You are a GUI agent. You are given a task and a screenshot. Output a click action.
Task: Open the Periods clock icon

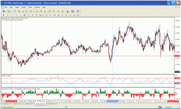coord(72,11)
